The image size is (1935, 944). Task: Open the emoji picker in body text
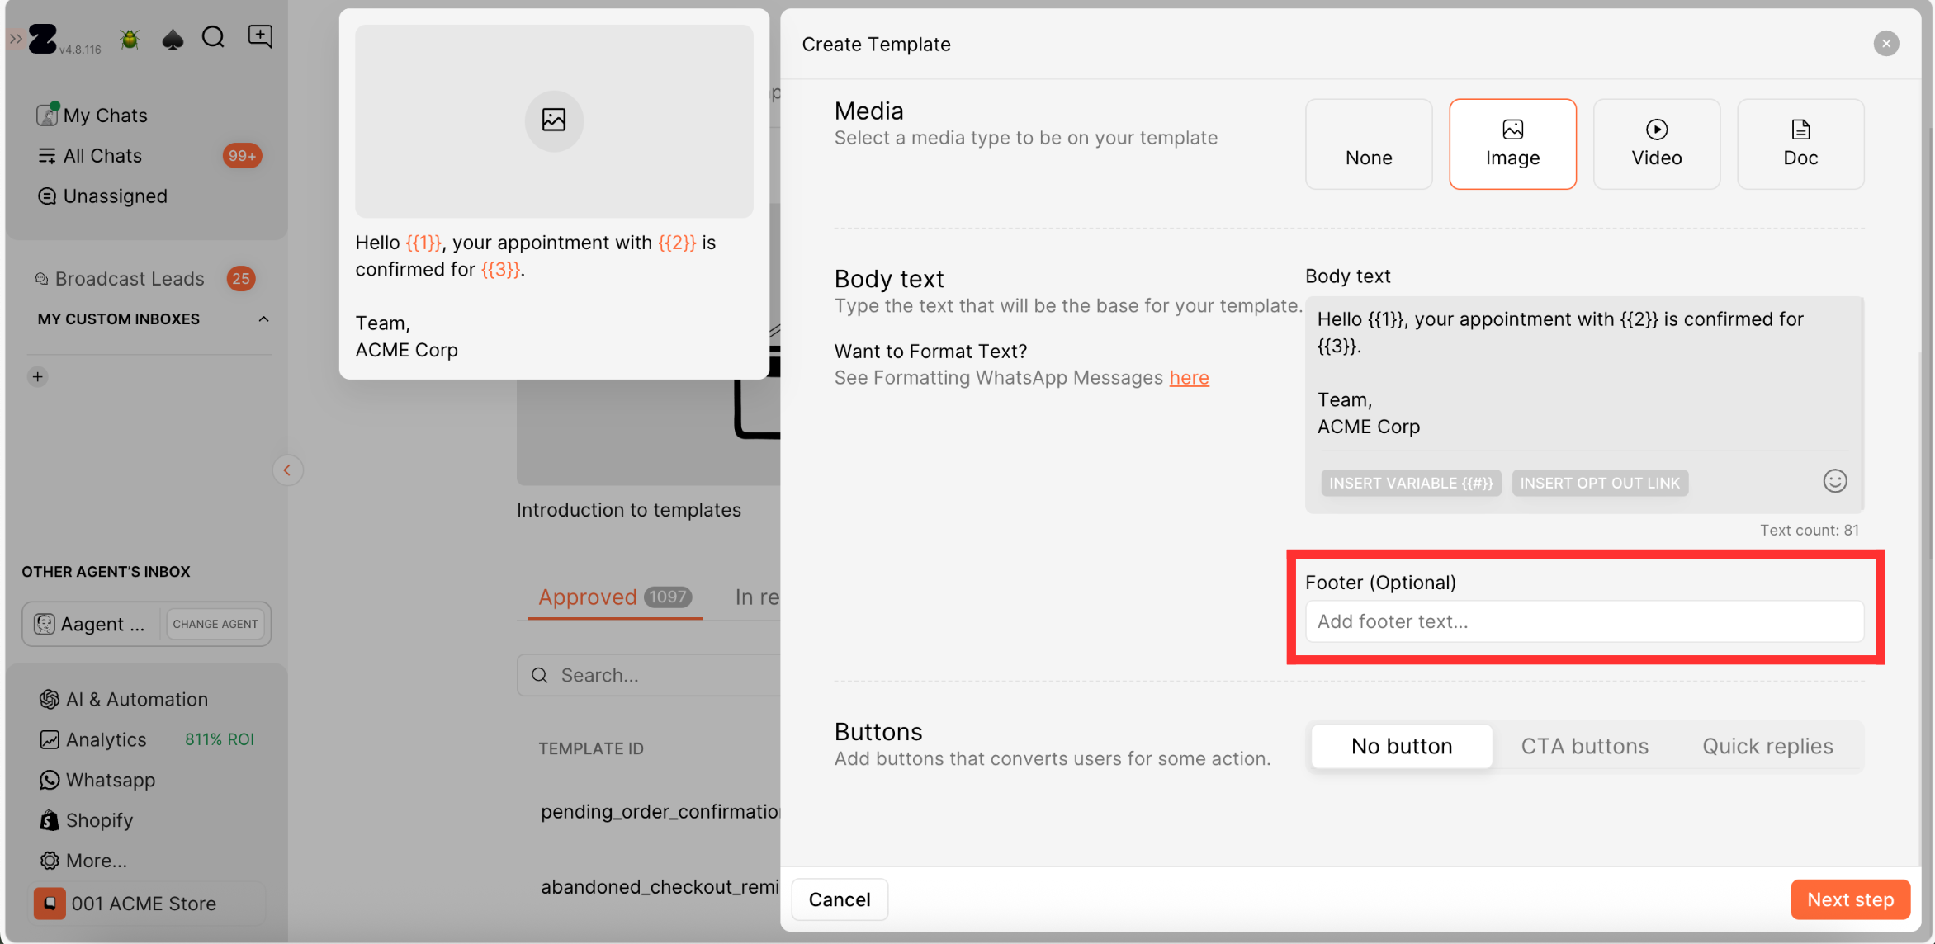pyautogui.click(x=1834, y=481)
